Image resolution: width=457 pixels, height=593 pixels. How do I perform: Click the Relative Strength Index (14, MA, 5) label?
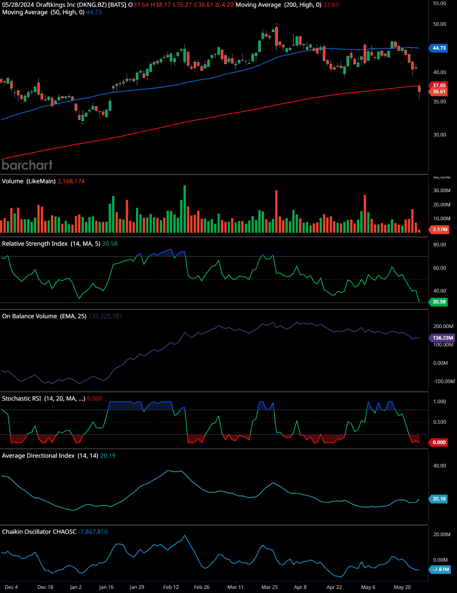coord(51,244)
